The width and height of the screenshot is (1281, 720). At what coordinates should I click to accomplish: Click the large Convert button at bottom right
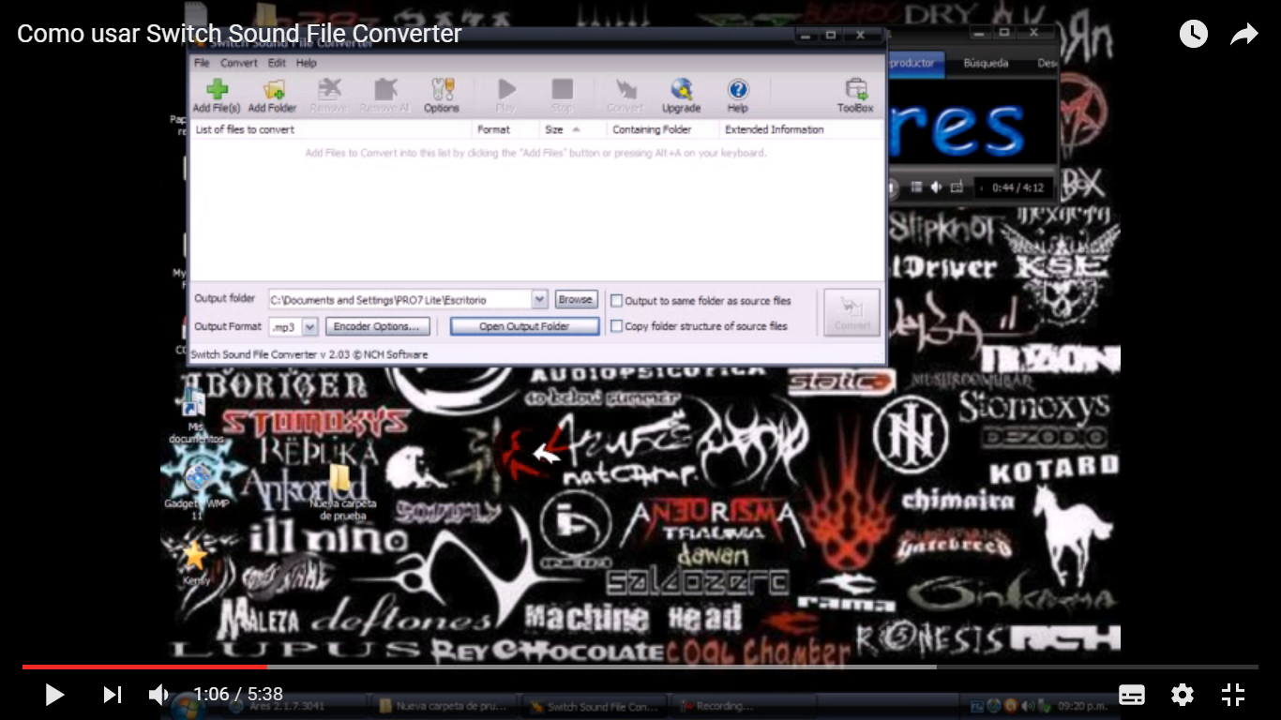coord(851,312)
